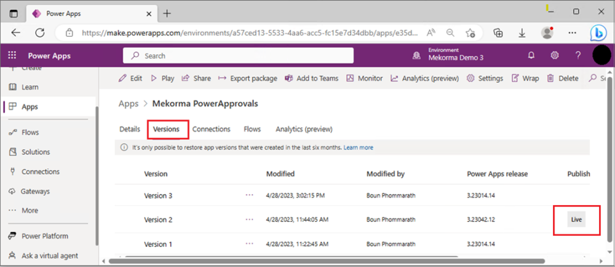Click the zoom out magnifier in the address bar
The height and width of the screenshot is (267, 615).
pos(450,33)
